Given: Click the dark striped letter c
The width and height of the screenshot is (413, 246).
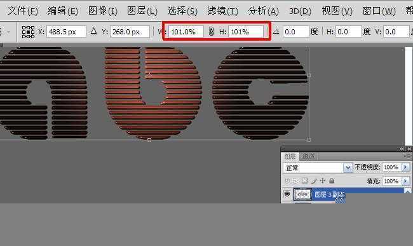Looking at the screenshot, I should click(261, 93).
